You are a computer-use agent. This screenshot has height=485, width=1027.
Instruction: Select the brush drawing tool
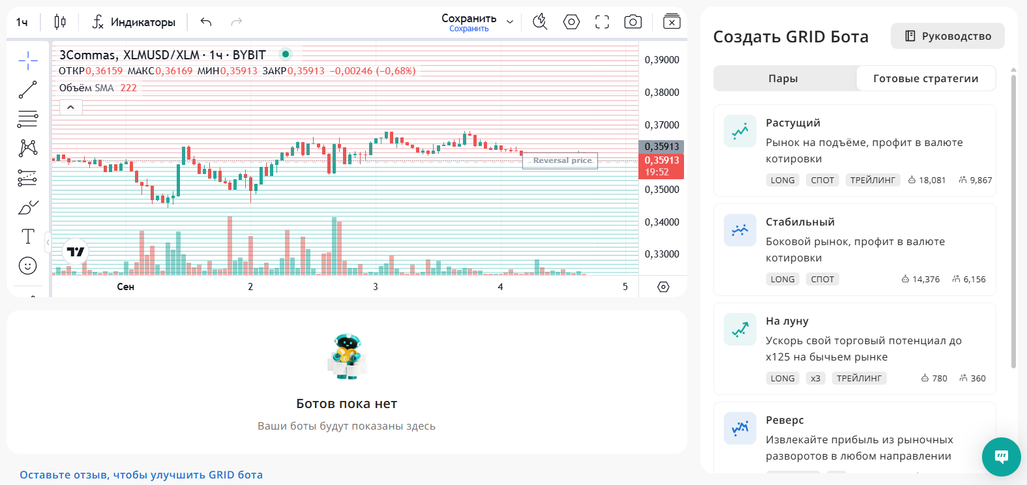click(x=28, y=208)
